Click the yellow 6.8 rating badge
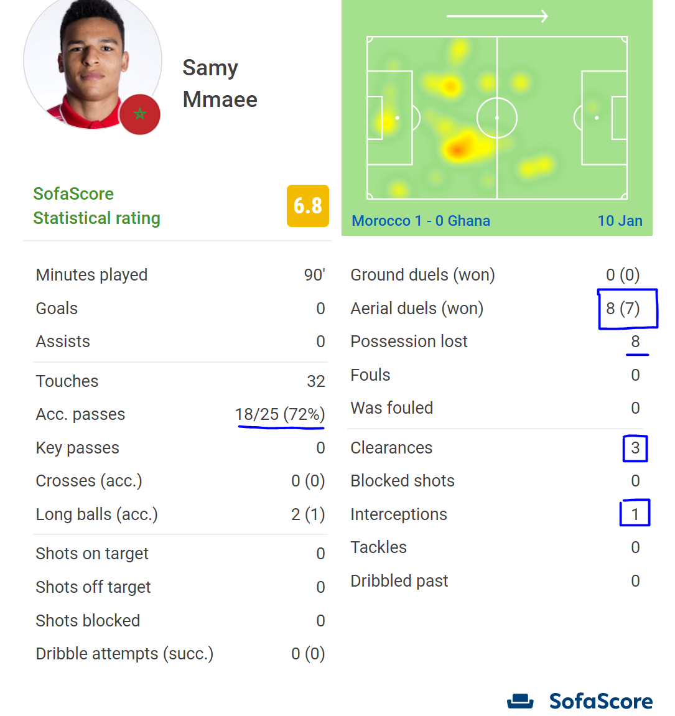 pyautogui.click(x=308, y=205)
